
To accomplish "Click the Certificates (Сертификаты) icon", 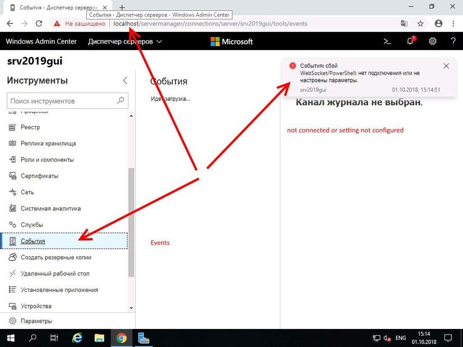I will (x=13, y=176).
